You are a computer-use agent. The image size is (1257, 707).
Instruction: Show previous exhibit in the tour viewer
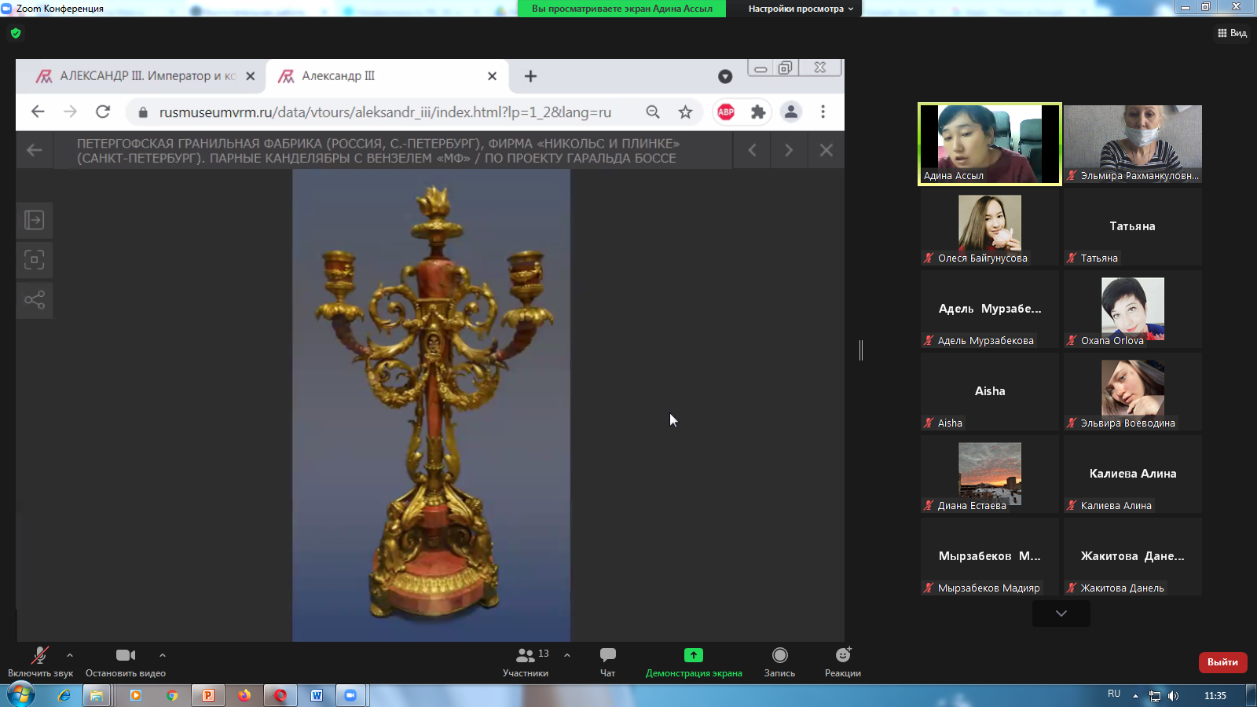point(753,150)
